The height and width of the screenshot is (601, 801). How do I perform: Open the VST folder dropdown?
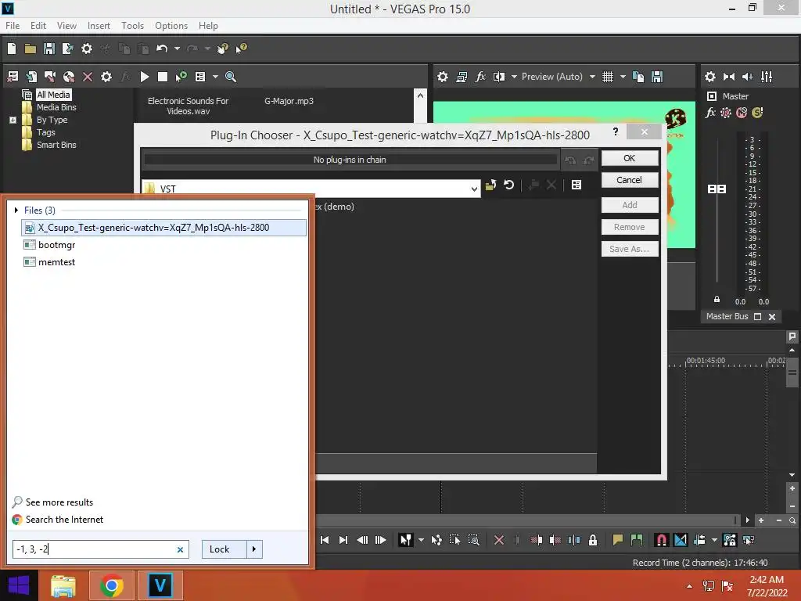coord(475,189)
